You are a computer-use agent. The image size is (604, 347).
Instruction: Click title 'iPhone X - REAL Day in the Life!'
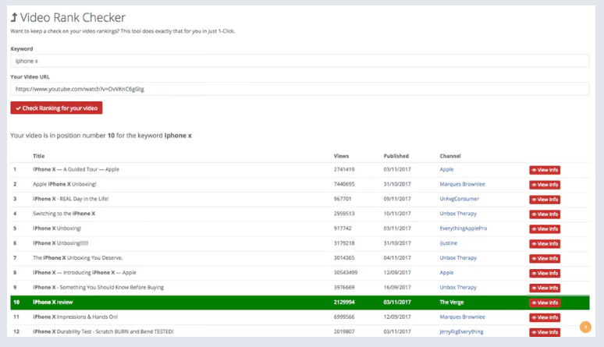[70, 199]
